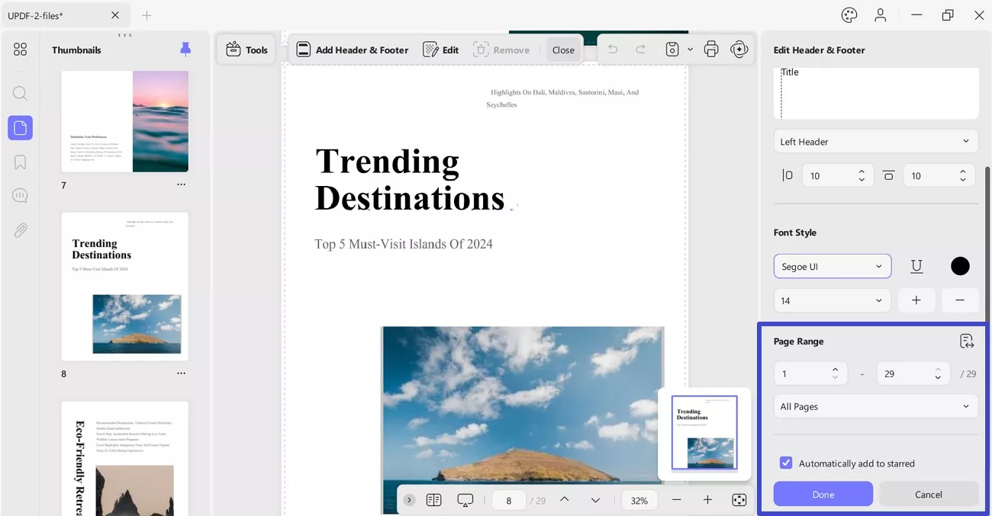The height and width of the screenshot is (516, 992).
Task: Click Add Header & Footer
Action: 353,50
